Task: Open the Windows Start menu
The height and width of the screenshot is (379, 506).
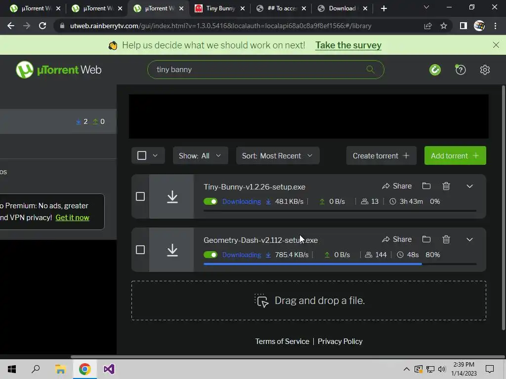Action: (x=12, y=369)
